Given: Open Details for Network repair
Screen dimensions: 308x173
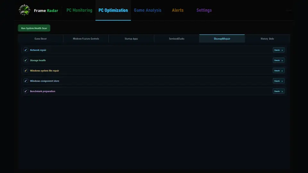Looking at the screenshot, I should click(x=278, y=50).
